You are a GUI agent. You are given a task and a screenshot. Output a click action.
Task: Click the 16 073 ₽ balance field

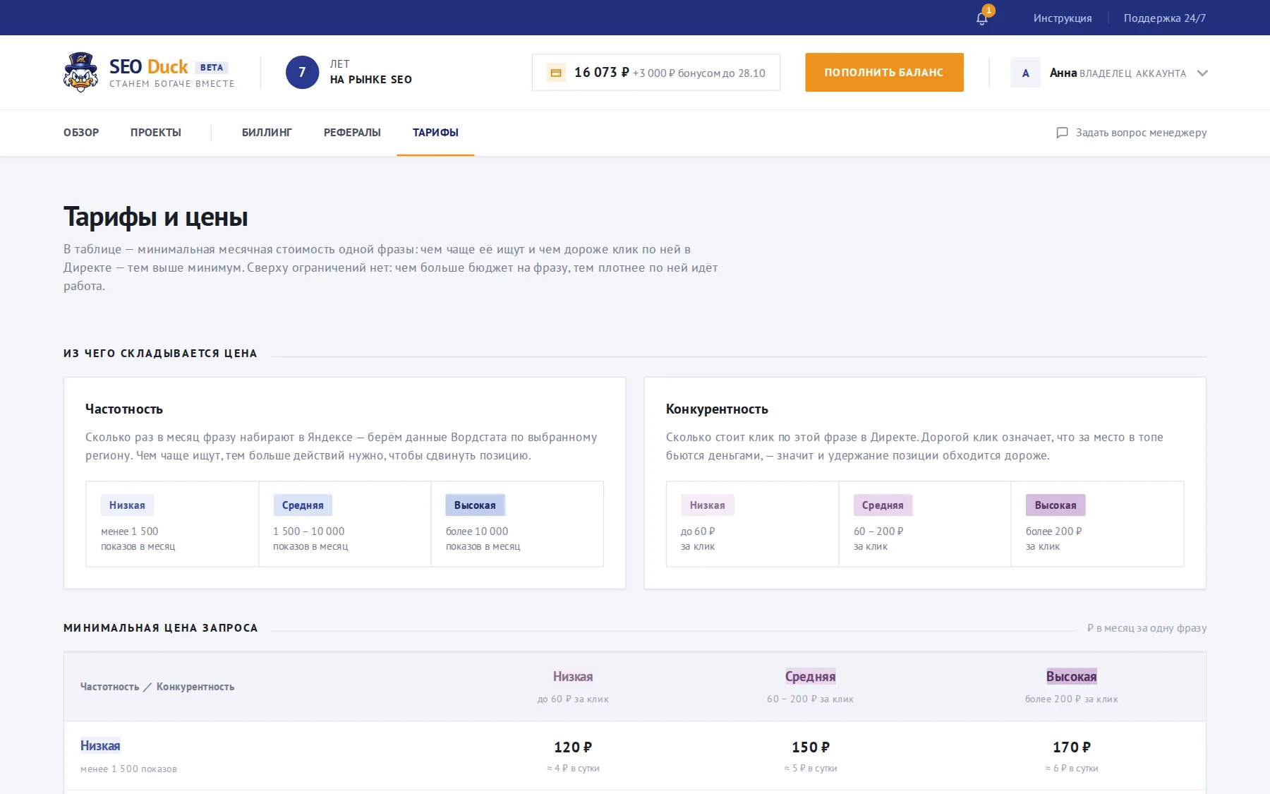click(x=655, y=72)
